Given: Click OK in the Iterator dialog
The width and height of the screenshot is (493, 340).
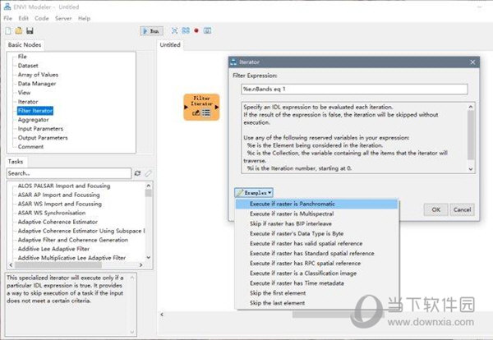Looking at the screenshot, I should 435,209.
